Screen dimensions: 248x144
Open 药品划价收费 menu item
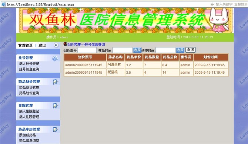(29, 88)
